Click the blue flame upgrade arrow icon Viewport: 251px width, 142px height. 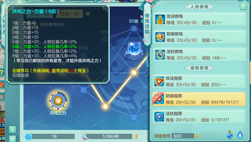click(x=240, y=135)
